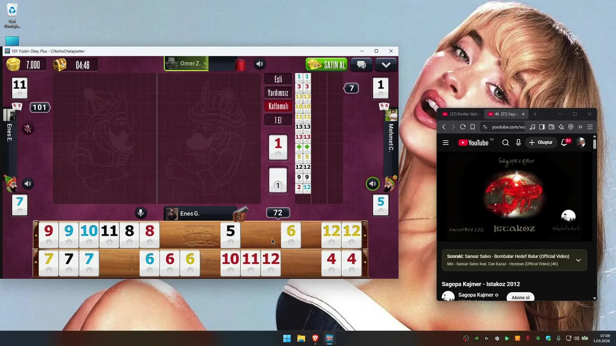Click the SATIN AL purchase button
The image size is (616, 346).
click(326, 64)
